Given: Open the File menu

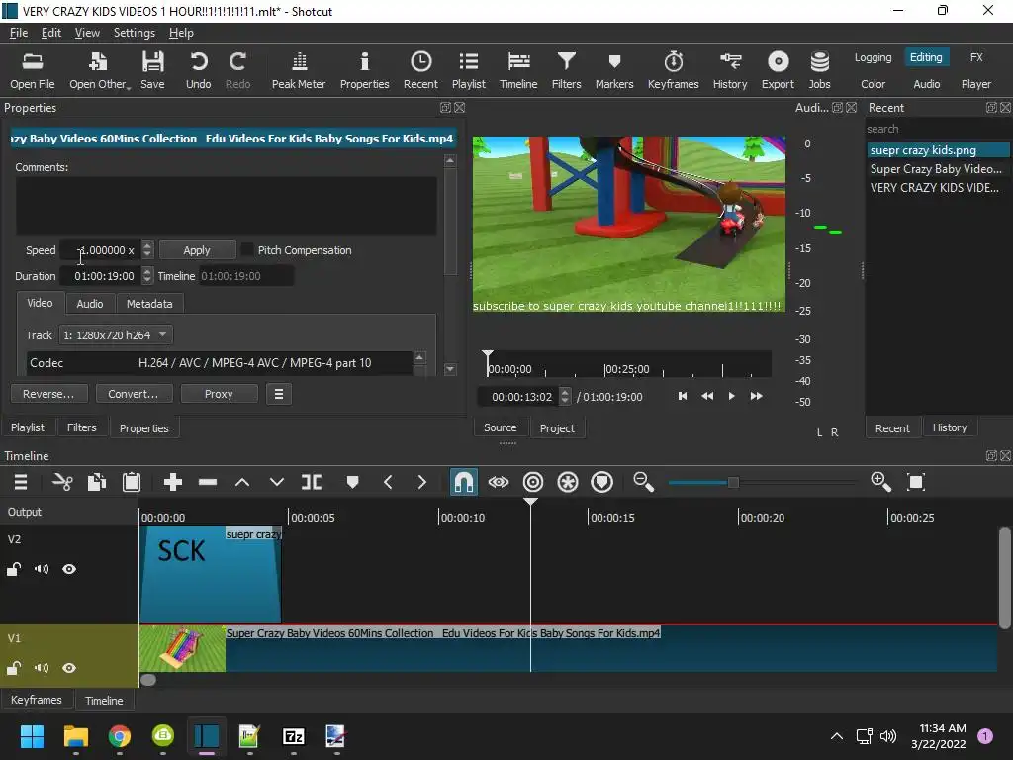Looking at the screenshot, I should [x=19, y=33].
